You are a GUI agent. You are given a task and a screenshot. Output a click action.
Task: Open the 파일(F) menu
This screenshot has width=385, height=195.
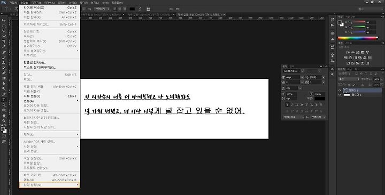point(13,3)
